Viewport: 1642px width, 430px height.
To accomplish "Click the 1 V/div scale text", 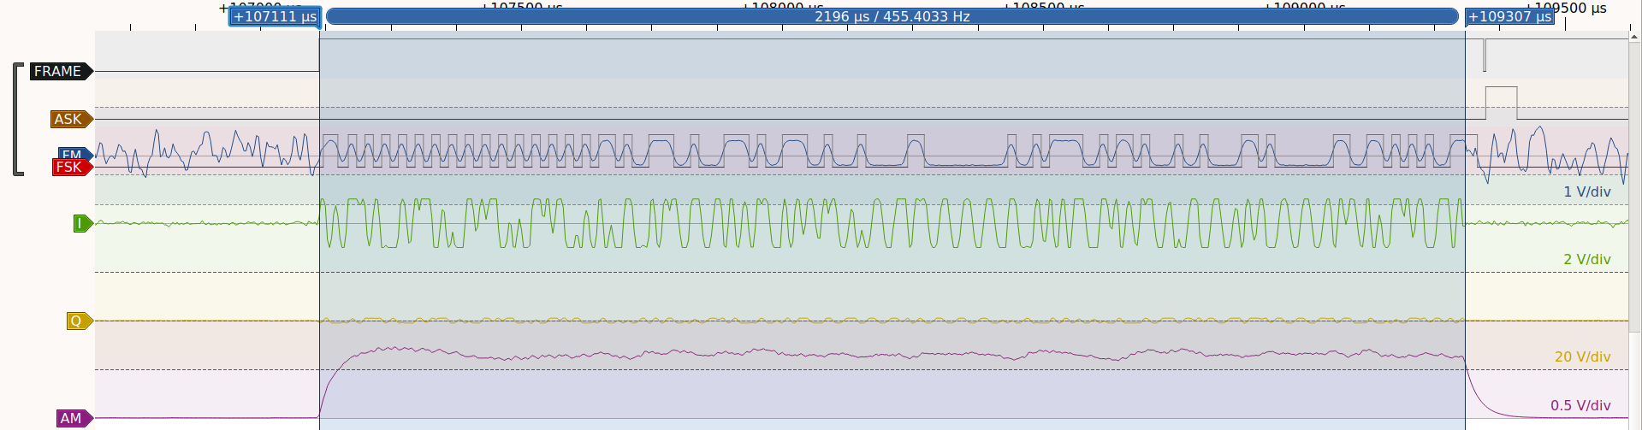I will coord(1587,191).
